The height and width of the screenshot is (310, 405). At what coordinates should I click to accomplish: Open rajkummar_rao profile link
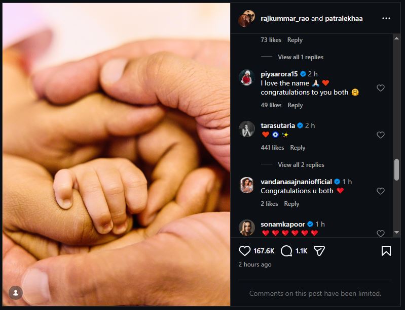tap(285, 18)
